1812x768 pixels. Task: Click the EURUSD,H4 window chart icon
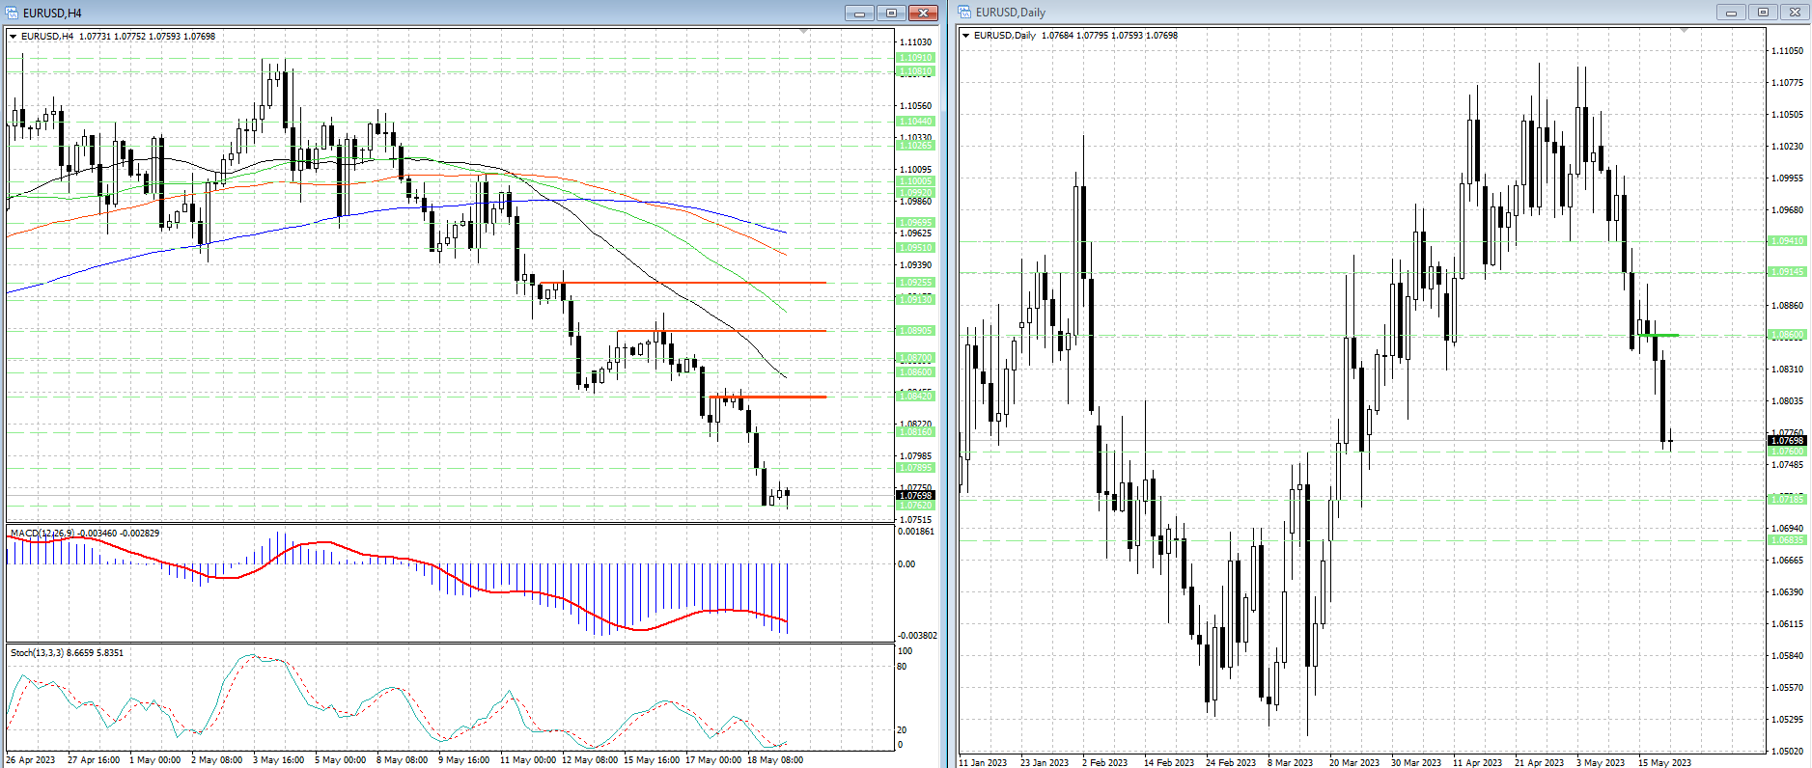tap(12, 13)
